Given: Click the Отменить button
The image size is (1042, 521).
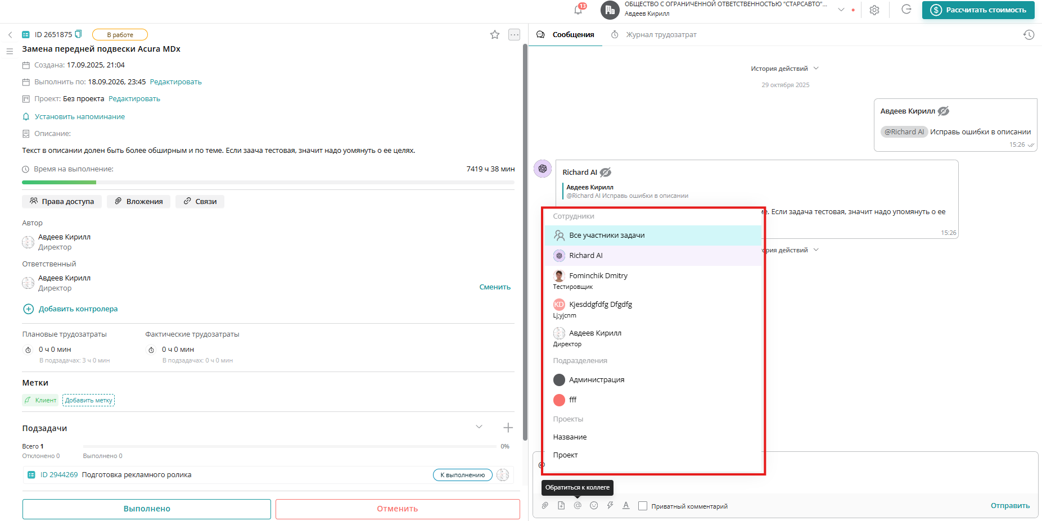Looking at the screenshot, I should 398,509.
